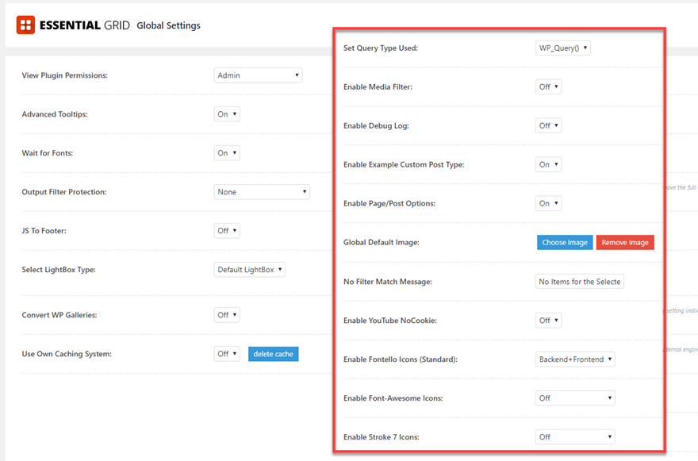Screen dimensions: 698x461
Task: Click the No Filter Match Message field
Action: click(580, 282)
